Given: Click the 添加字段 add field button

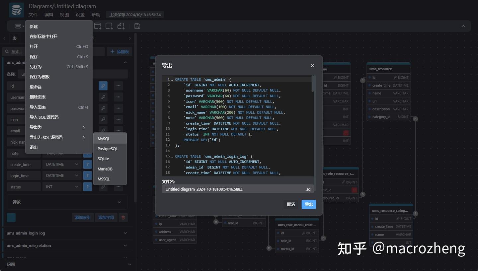Looking at the screenshot, I should pyautogui.click(x=106, y=218).
